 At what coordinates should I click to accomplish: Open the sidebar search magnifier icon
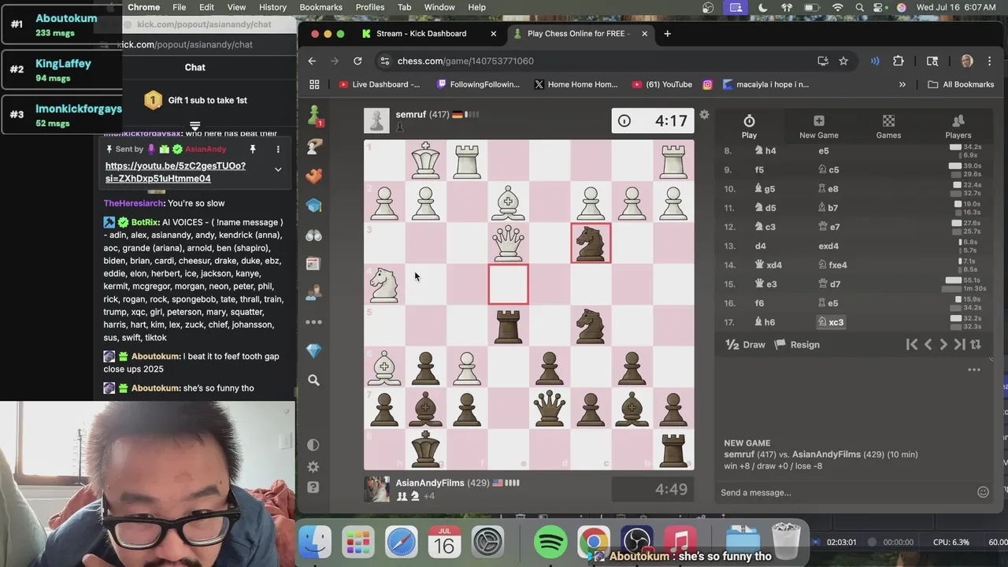pyautogui.click(x=314, y=380)
